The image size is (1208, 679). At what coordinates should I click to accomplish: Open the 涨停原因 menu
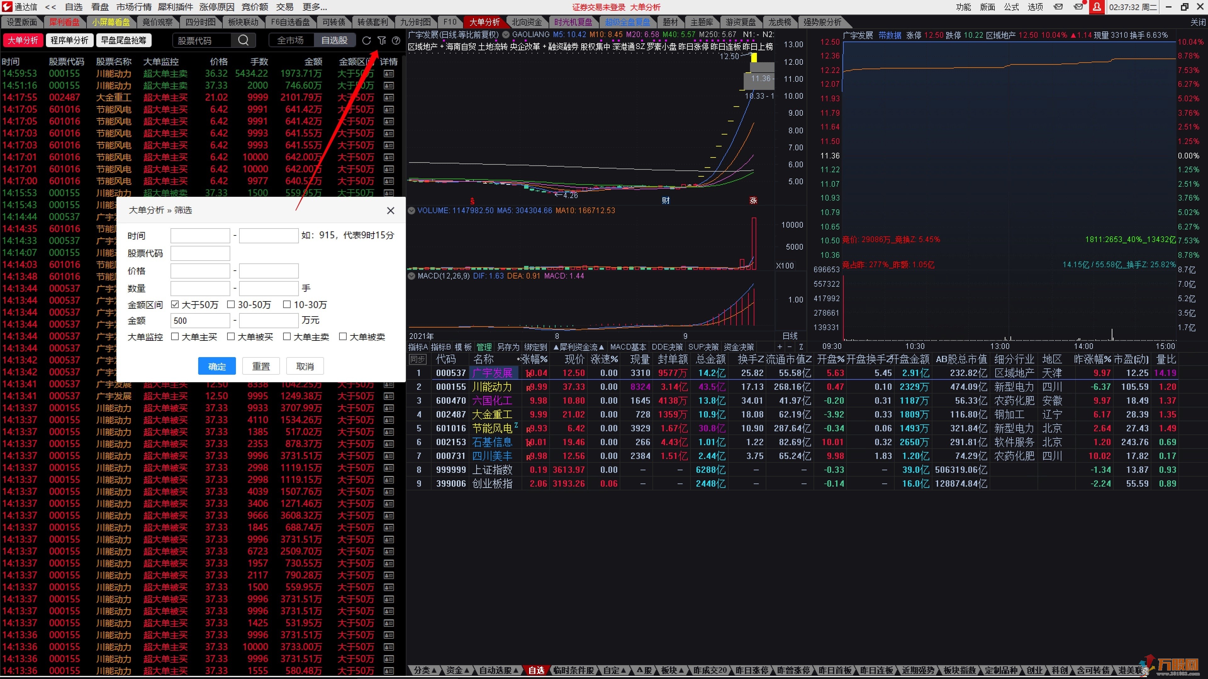coord(217,7)
